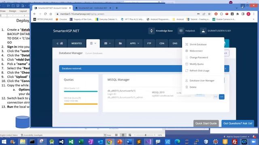Open the CDN navigation tab

pyautogui.click(x=162, y=43)
